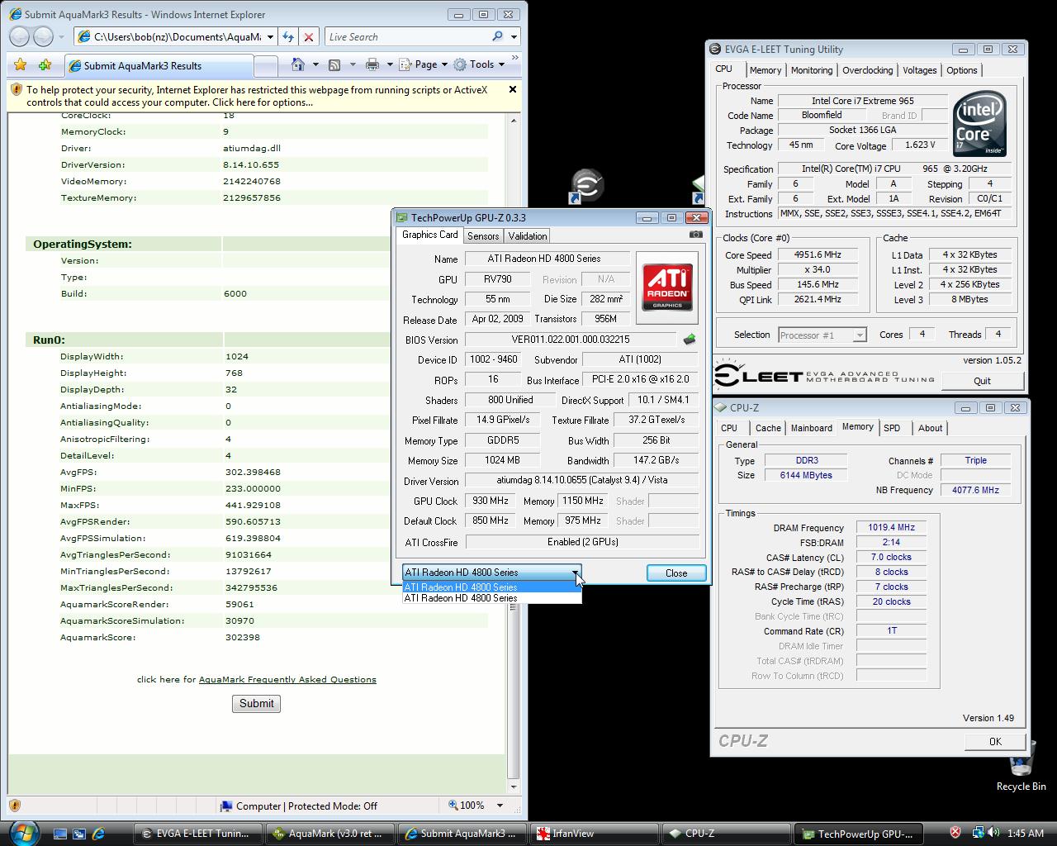Click the IE status bar security shield icon

tap(15, 806)
